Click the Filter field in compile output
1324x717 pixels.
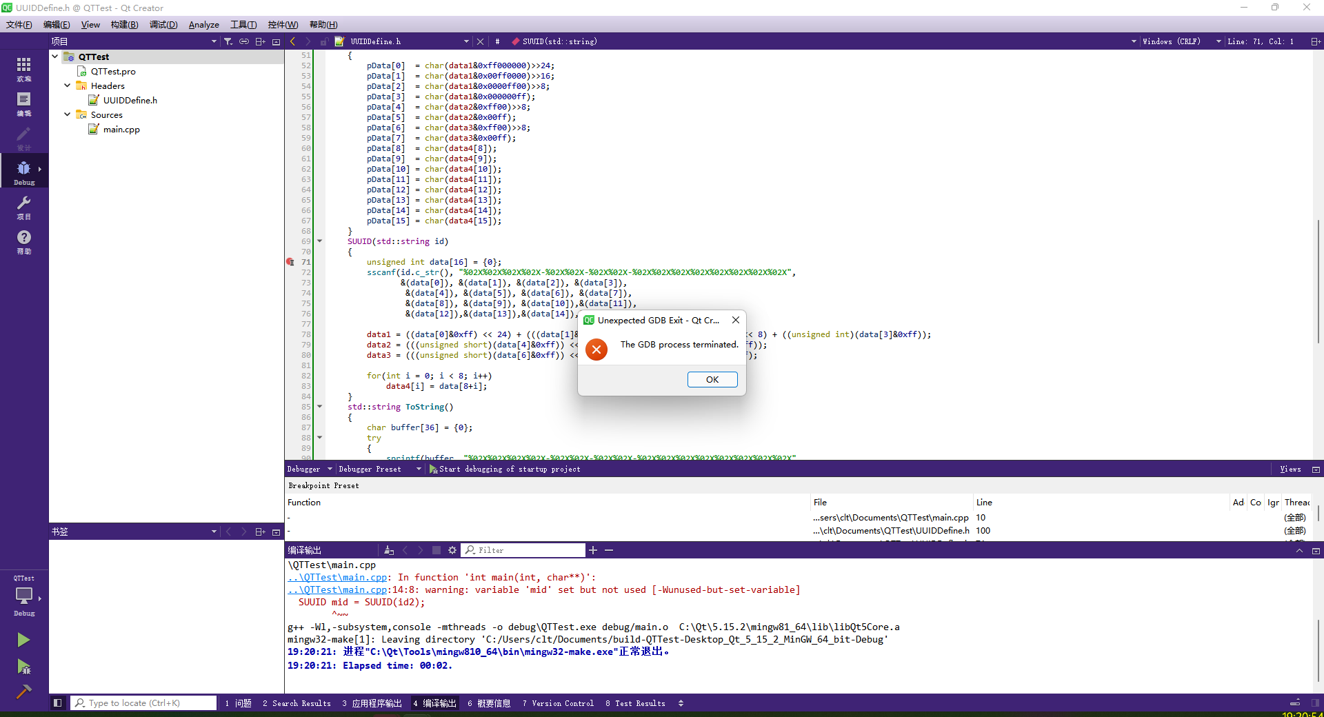click(x=523, y=550)
